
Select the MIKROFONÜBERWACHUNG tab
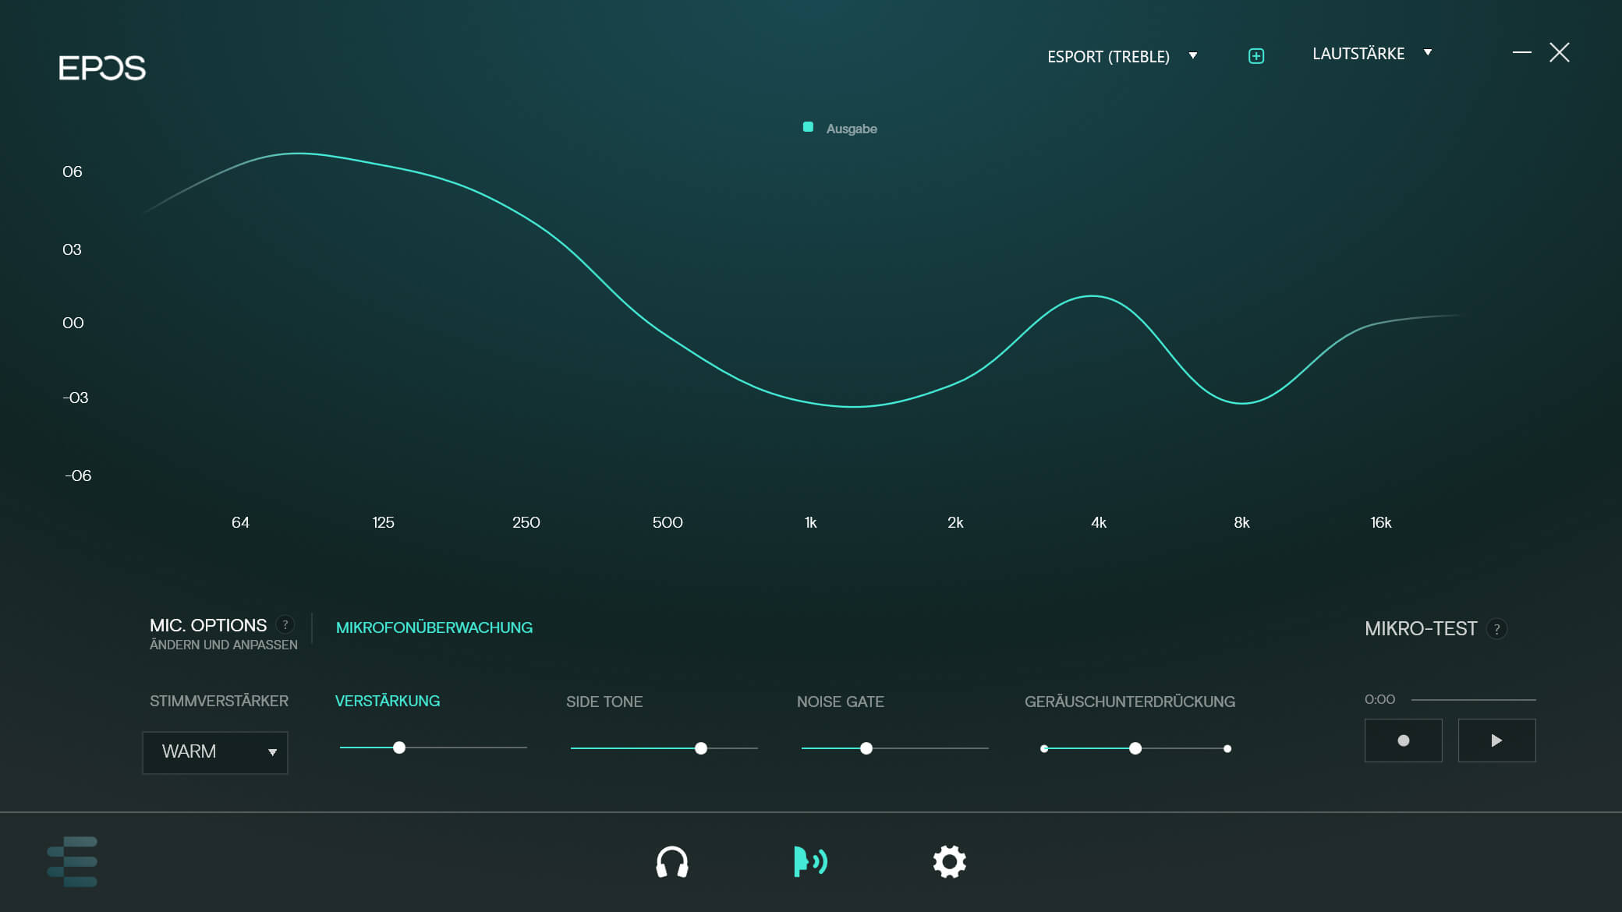point(434,627)
